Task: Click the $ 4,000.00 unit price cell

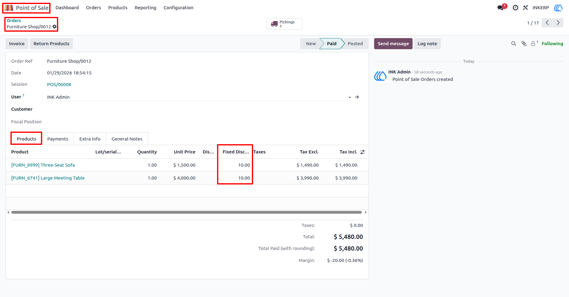Action: click(184, 178)
